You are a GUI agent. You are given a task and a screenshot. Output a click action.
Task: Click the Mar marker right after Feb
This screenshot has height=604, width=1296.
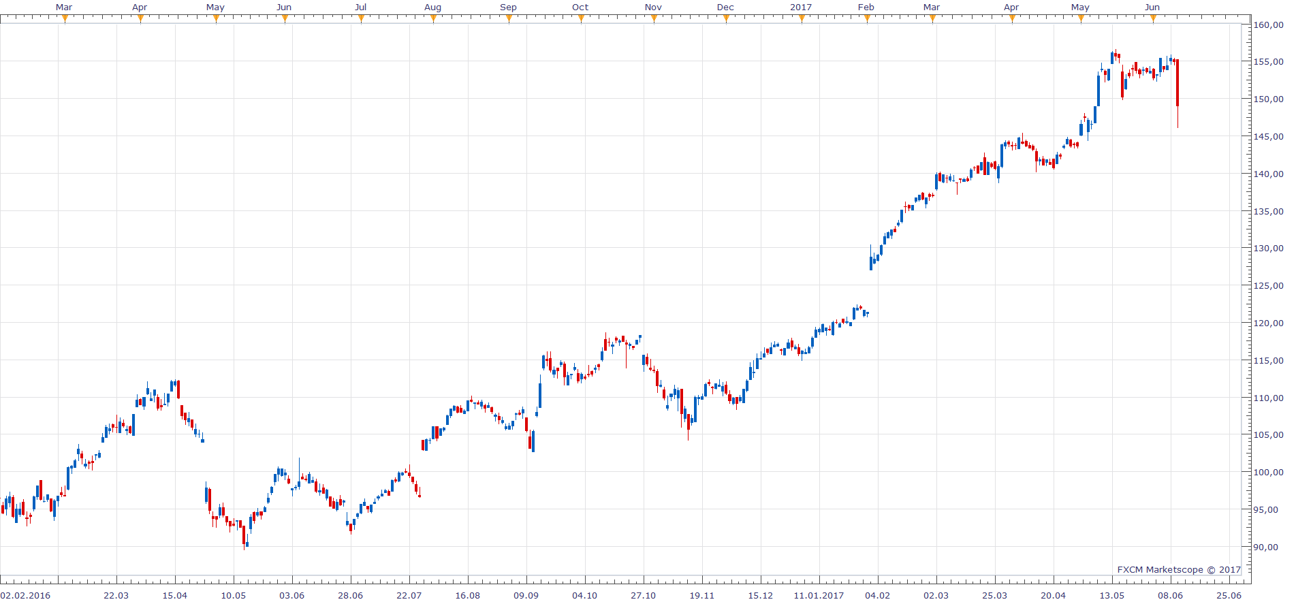point(932,18)
